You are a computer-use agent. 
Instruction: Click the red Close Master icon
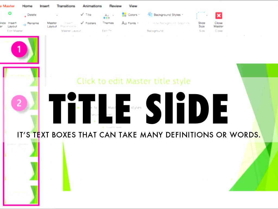219,16
